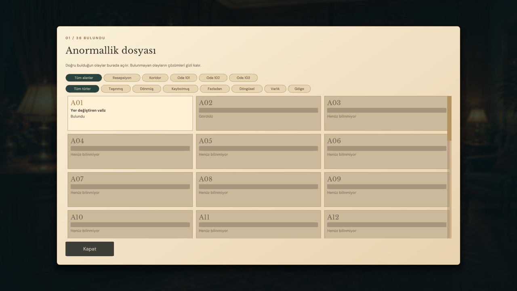Viewport: 517px width, 291px height.
Task: Click the locked A07 anomaly card
Action: [130, 190]
